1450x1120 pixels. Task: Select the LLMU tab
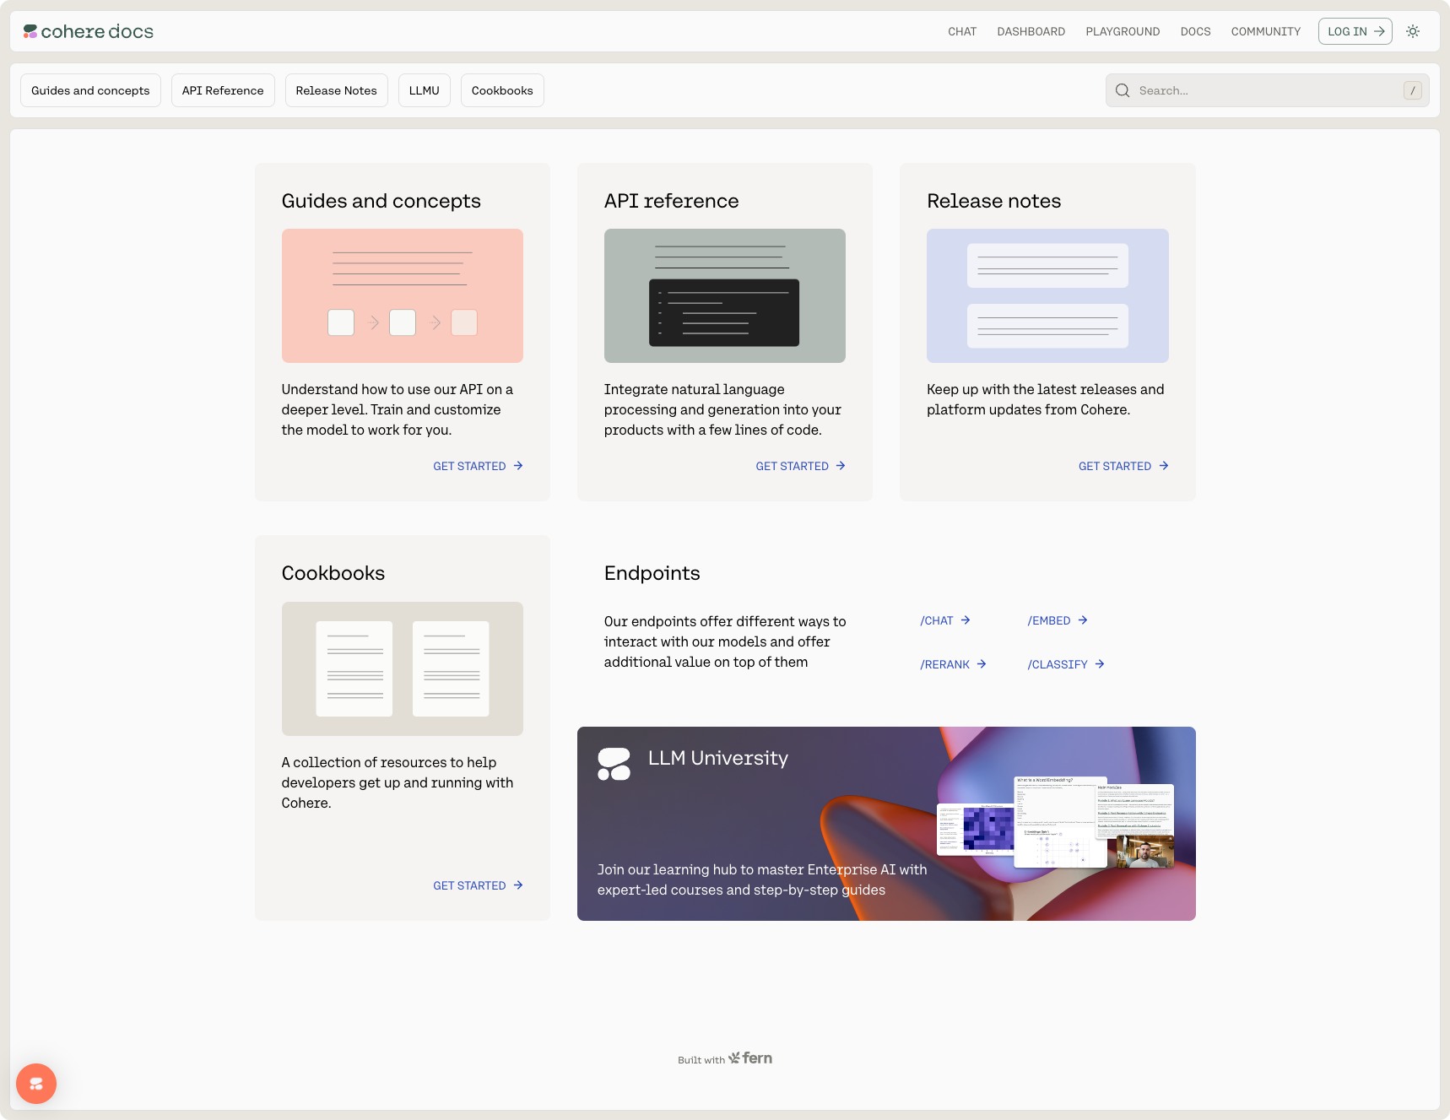tap(424, 90)
